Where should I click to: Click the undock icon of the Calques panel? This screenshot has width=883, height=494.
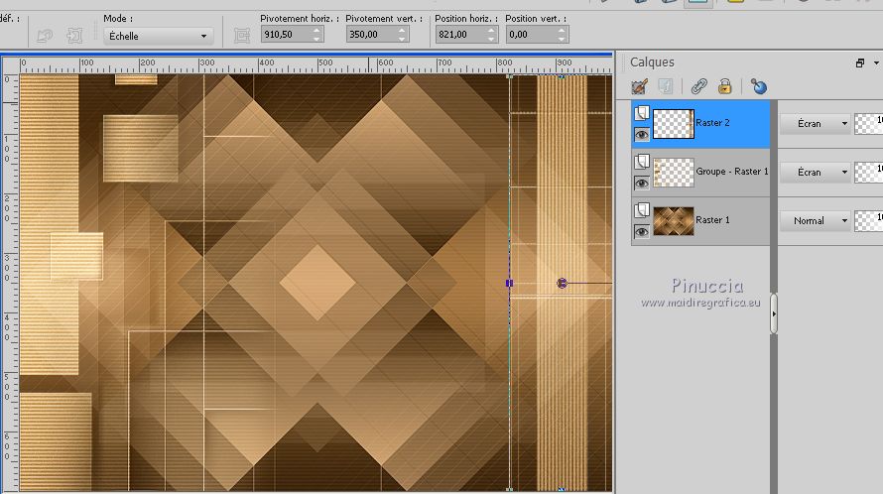click(x=860, y=62)
